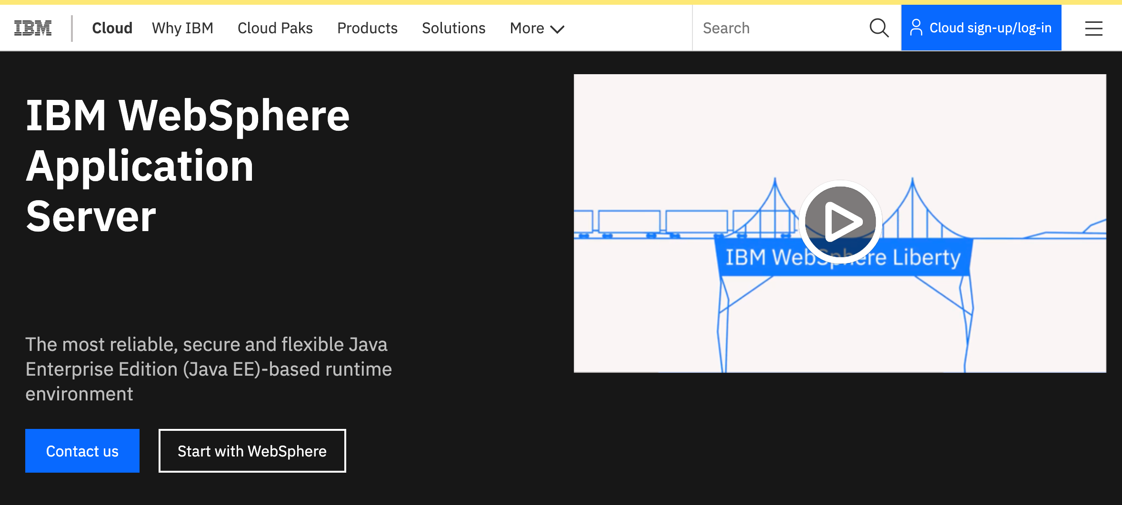Click the Start with WebSphere button
The width and height of the screenshot is (1122, 505).
coord(252,451)
